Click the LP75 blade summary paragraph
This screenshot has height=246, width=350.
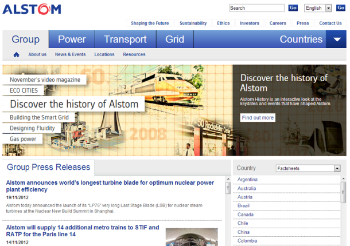104,208
